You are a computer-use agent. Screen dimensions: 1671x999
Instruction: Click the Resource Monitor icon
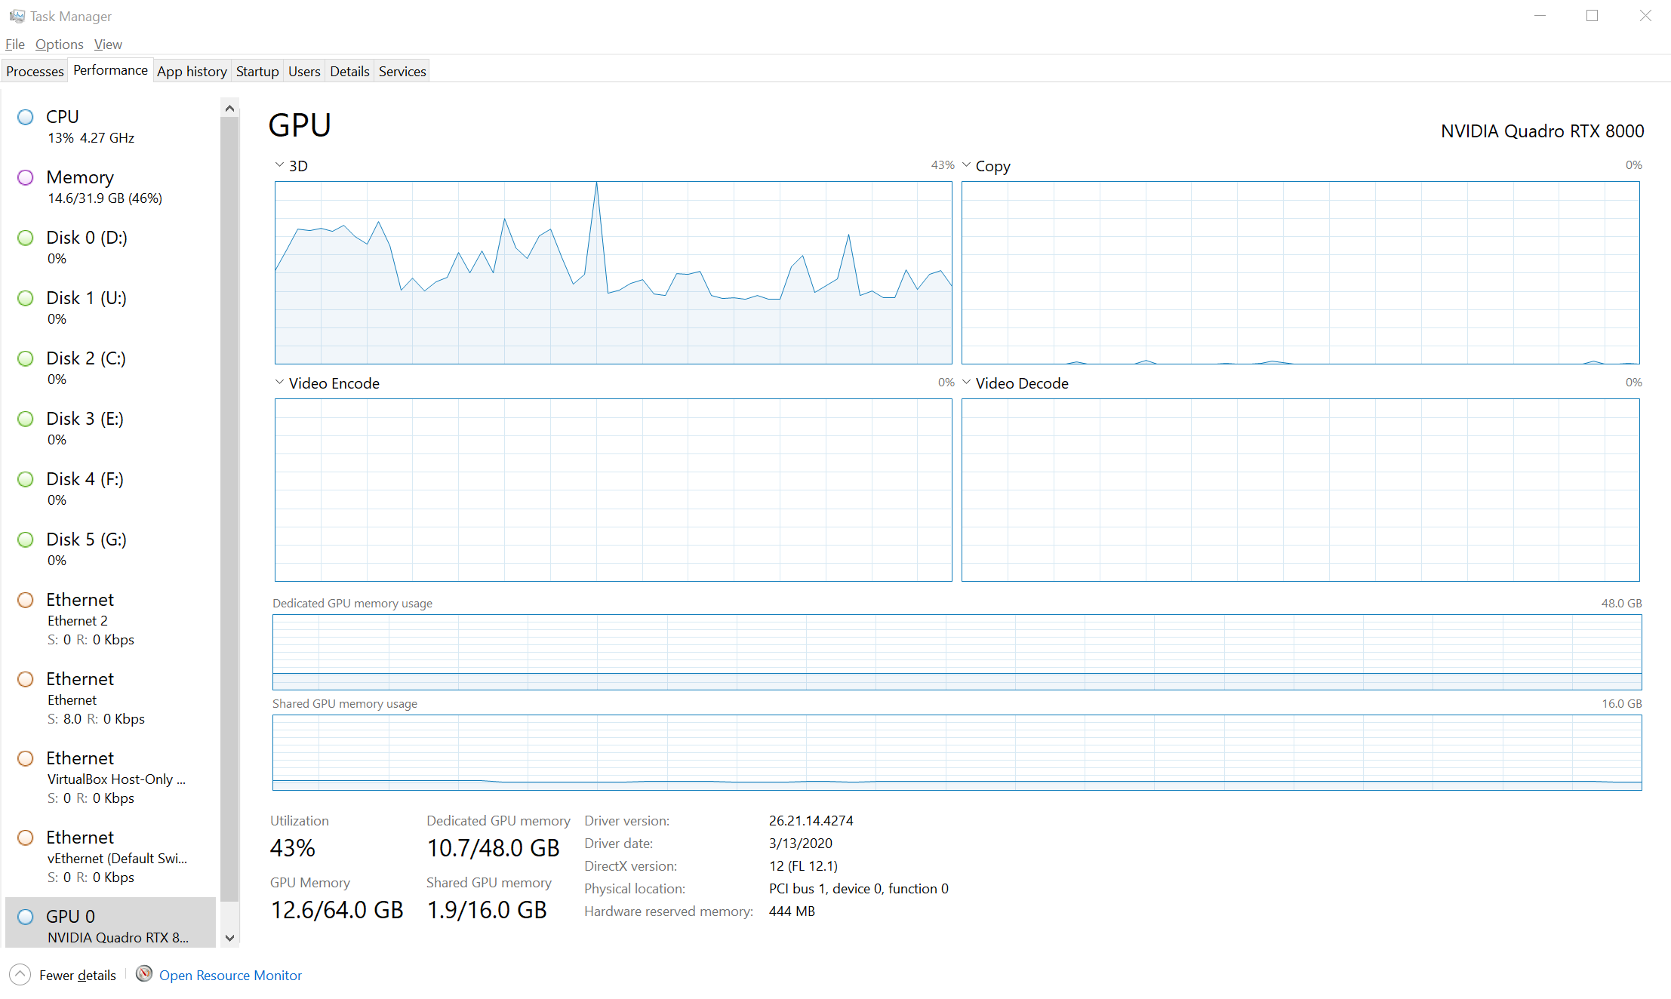pyautogui.click(x=143, y=975)
